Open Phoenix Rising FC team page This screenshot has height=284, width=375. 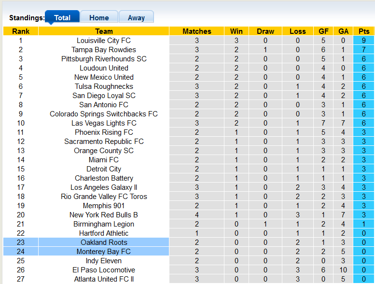pyautogui.click(x=104, y=132)
